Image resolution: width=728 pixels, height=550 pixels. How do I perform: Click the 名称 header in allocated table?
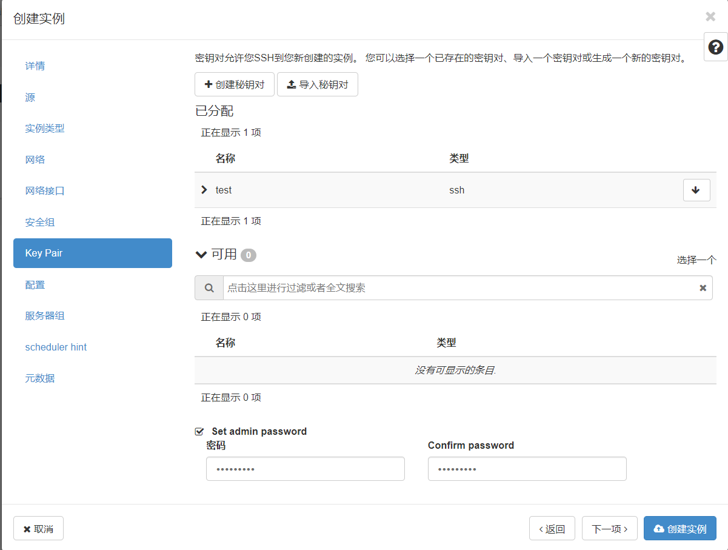tap(225, 159)
